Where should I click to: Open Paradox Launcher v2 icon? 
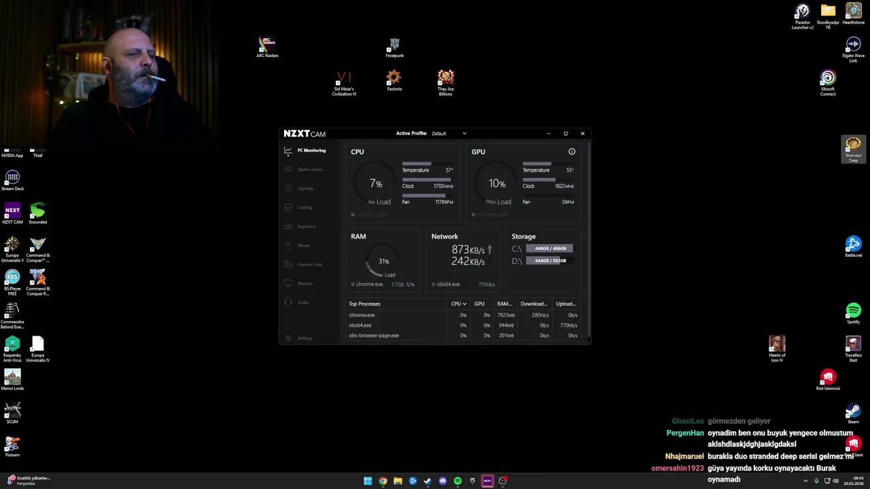pyautogui.click(x=803, y=16)
